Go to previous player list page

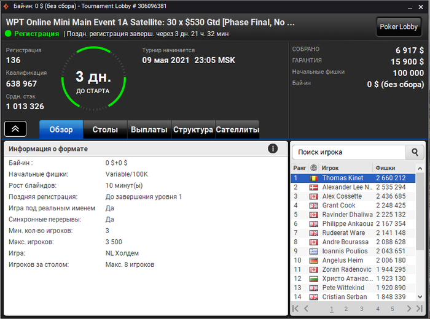(x=306, y=309)
